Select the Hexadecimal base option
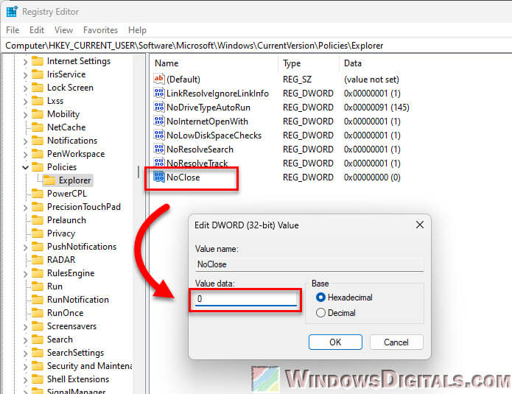Viewport: 512px width, 394px height. pos(320,298)
